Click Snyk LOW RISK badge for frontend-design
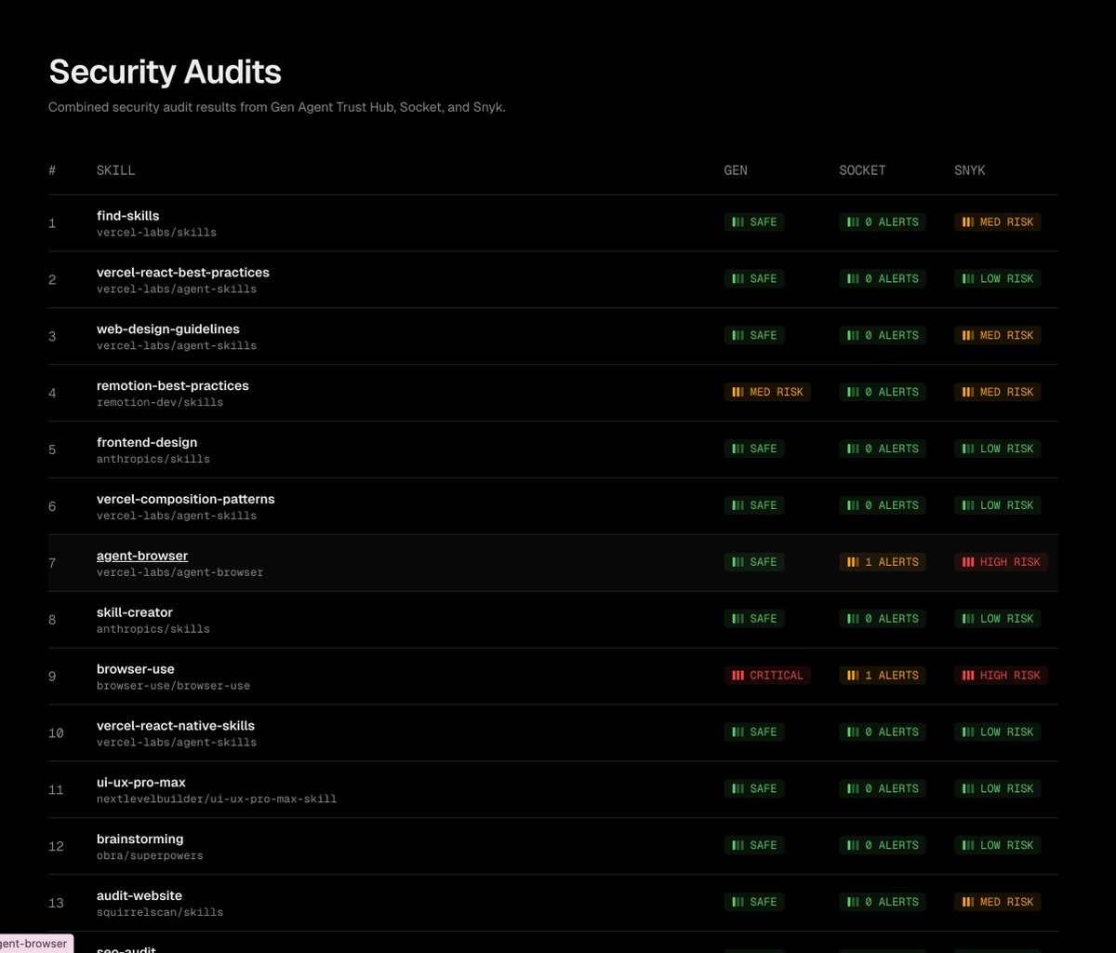The height and width of the screenshot is (953, 1116). (997, 450)
